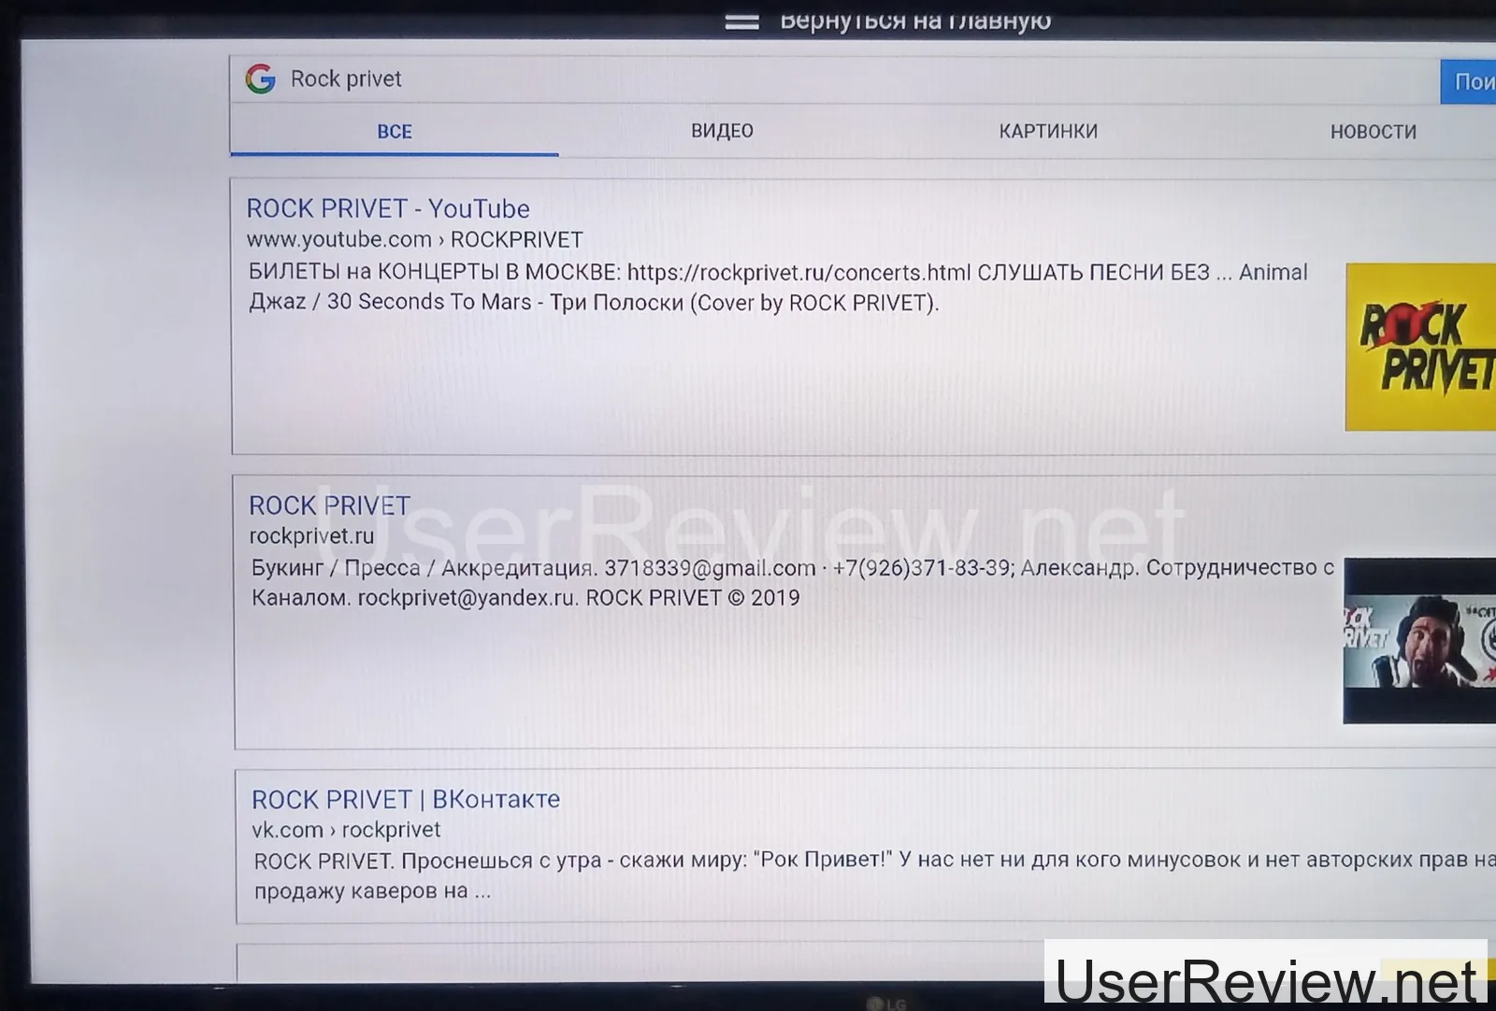
Task: Click the vk.com › rockprivet address
Action: pos(345,830)
